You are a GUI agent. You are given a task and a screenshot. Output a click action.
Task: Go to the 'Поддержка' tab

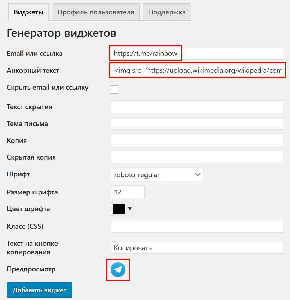point(167,12)
